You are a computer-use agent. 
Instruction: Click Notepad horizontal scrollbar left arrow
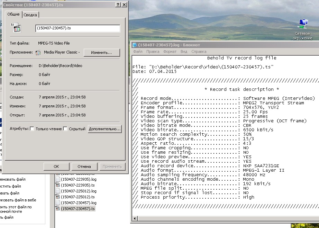(135, 219)
